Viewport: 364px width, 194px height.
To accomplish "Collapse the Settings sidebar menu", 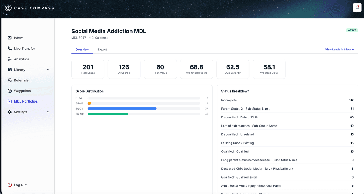I will point(48,112).
